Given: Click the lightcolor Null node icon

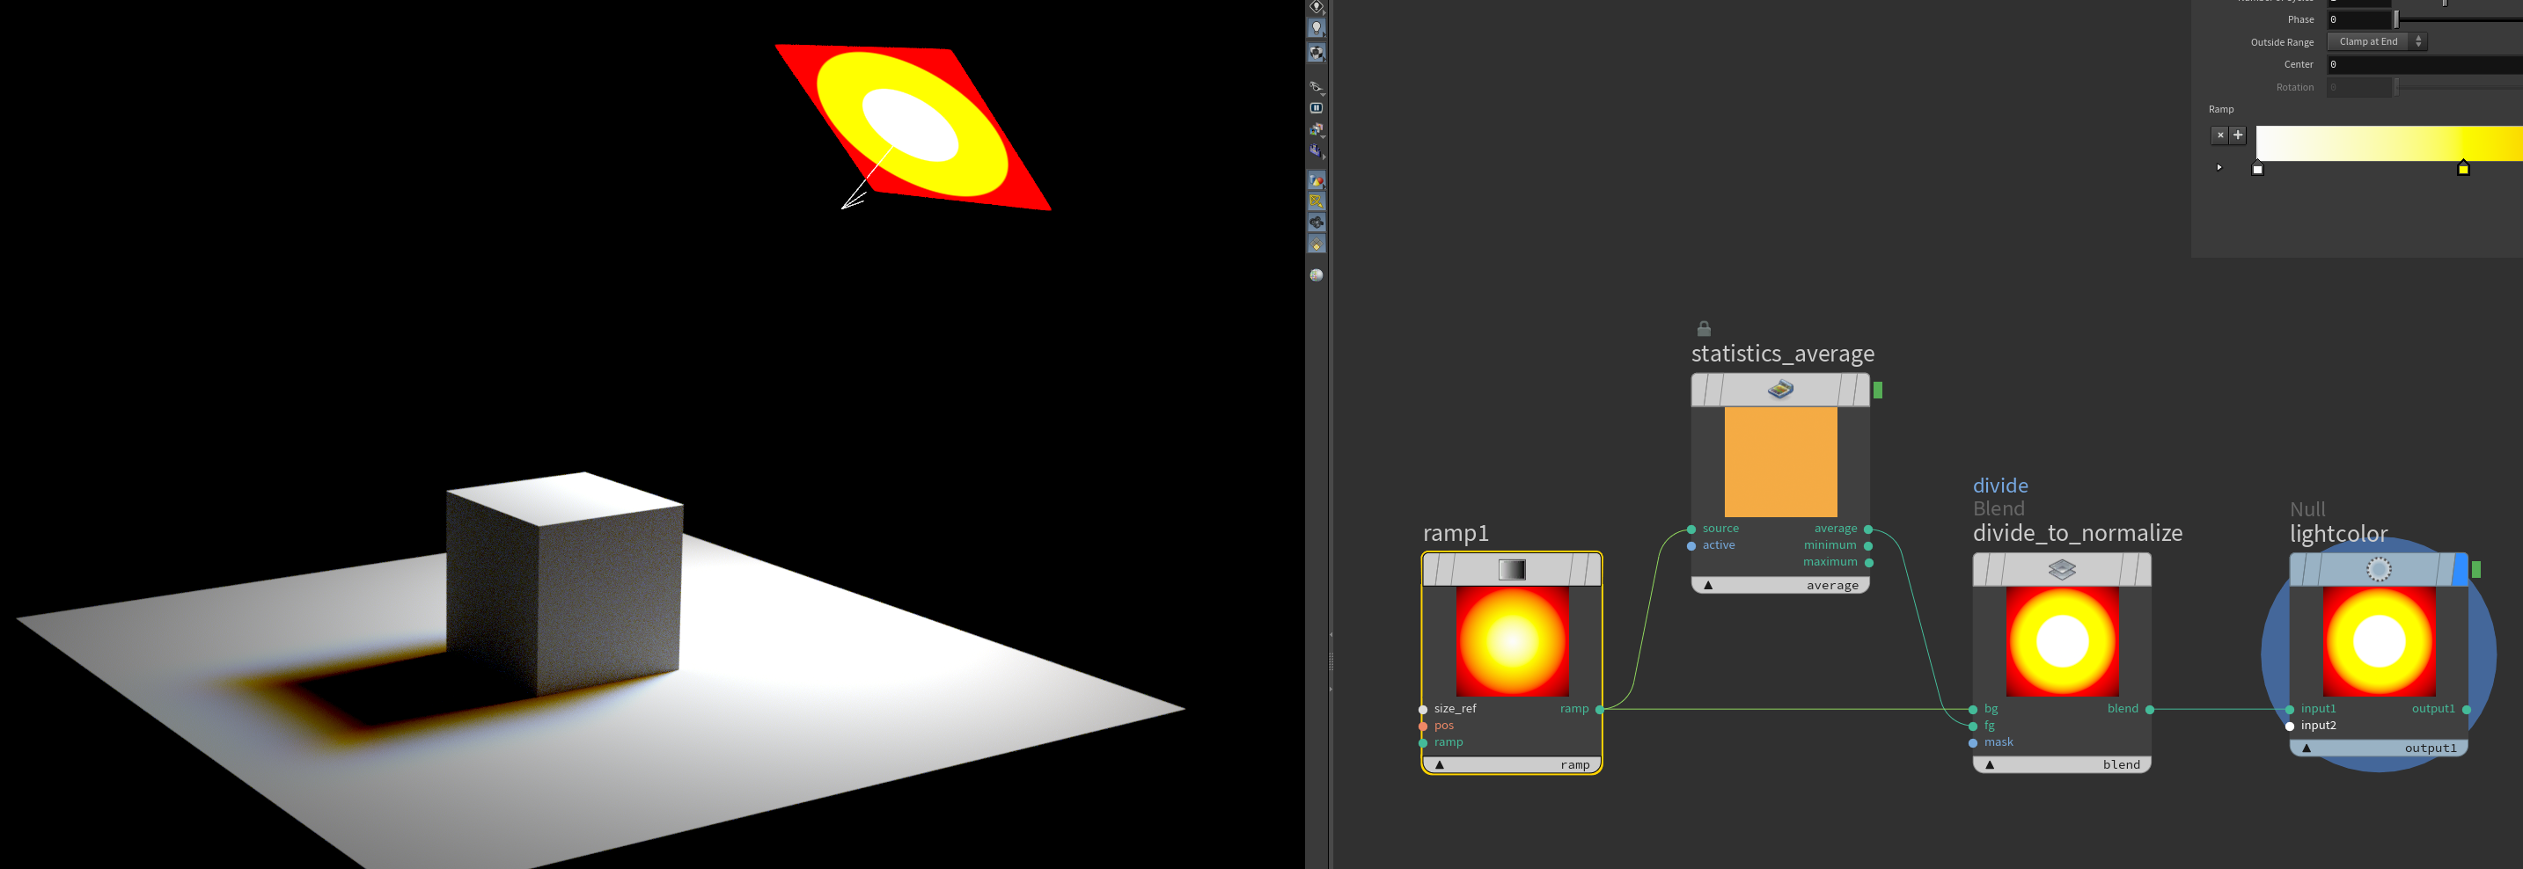Looking at the screenshot, I should coord(2378,570).
